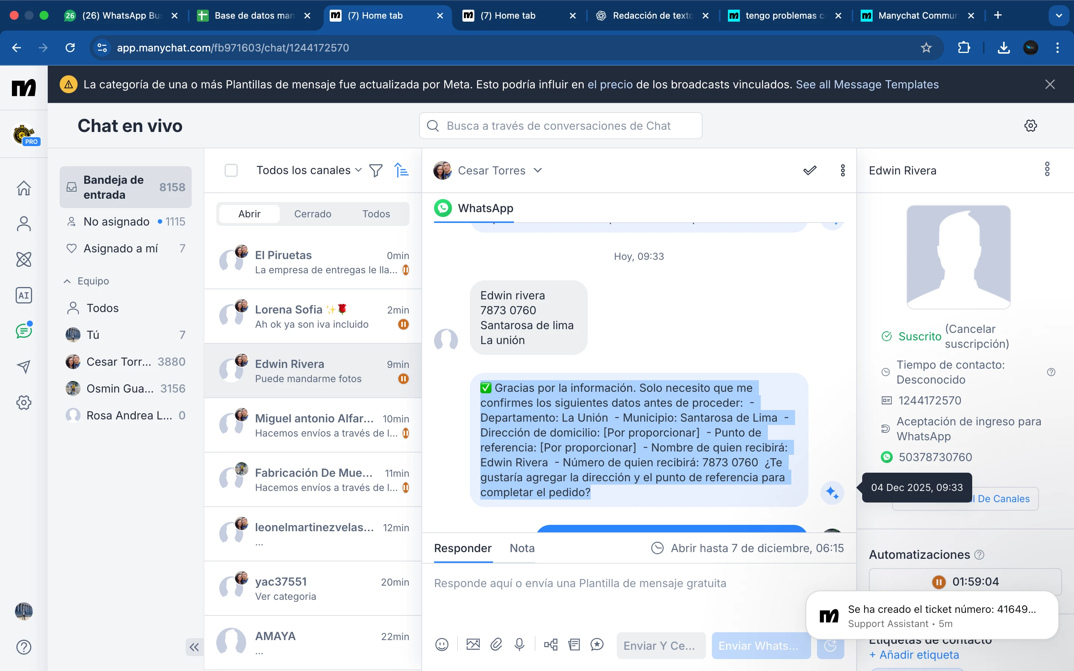
Task: Pause automation timer showing 01:59:04
Action: (x=939, y=582)
